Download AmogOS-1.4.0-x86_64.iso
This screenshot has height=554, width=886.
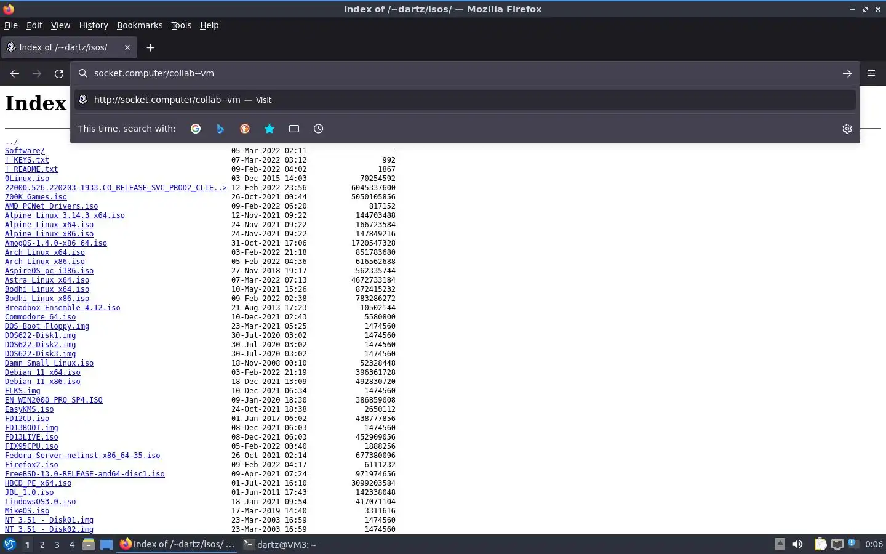click(x=56, y=243)
